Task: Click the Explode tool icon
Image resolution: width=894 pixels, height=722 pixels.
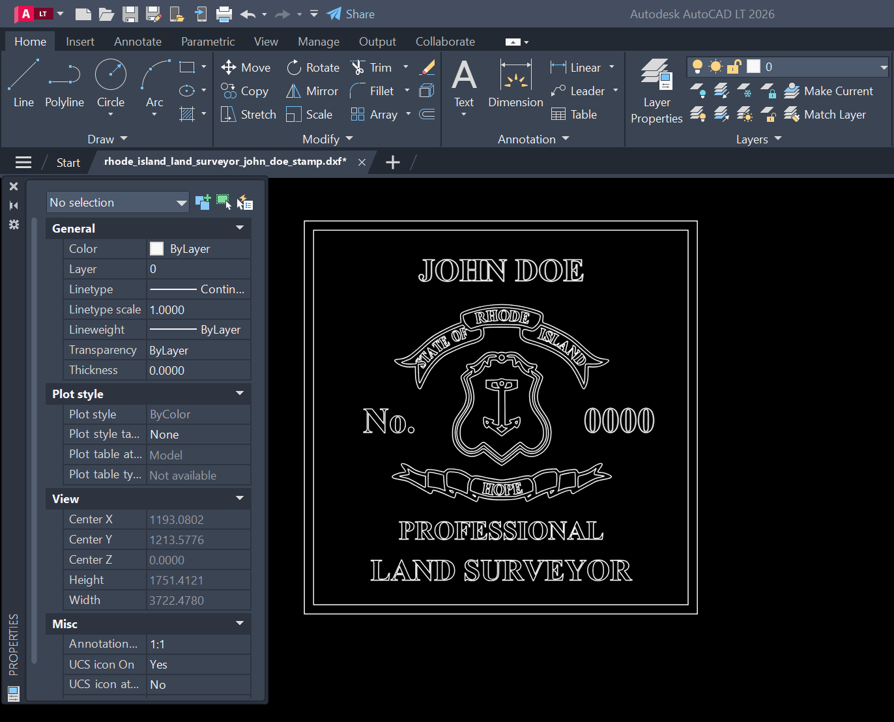Action: point(427,91)
